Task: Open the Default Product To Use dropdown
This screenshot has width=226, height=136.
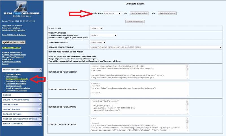Action: [156, 47]
